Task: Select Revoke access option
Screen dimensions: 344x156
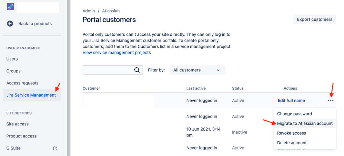Action: click(292, 133)
